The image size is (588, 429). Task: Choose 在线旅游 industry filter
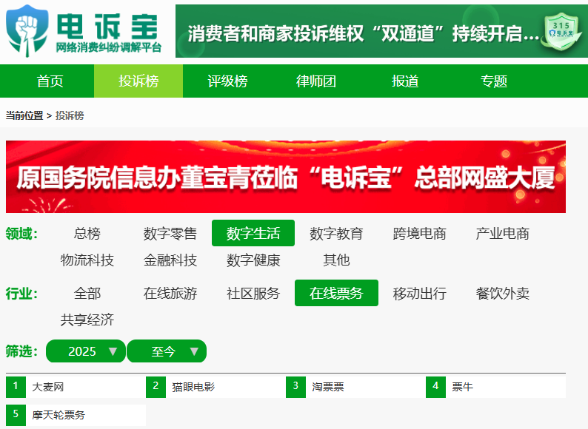pos(170,293)
